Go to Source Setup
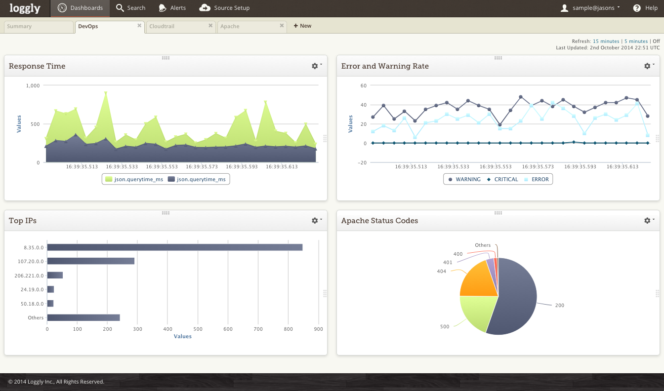The height and width of the screenshot is (391, 664). pos(224,8)
